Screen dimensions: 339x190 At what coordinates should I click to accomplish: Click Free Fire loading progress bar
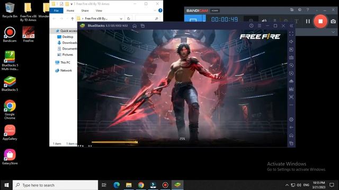tap(114, 142)
